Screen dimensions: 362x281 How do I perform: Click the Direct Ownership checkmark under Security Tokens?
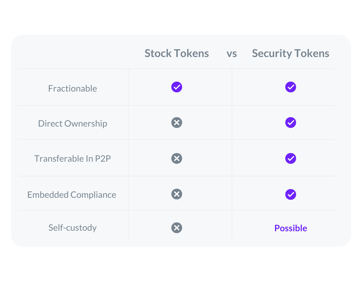click(x=291, y=123)
